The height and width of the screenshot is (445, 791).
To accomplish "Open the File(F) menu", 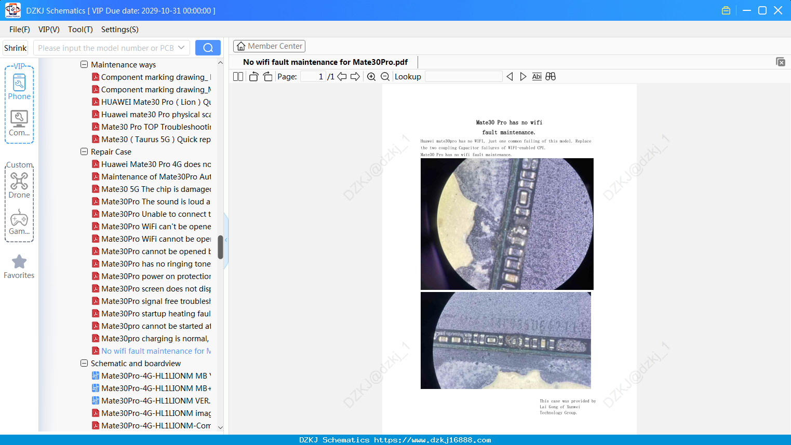I will pyautogui.click(x=20, y=30).
